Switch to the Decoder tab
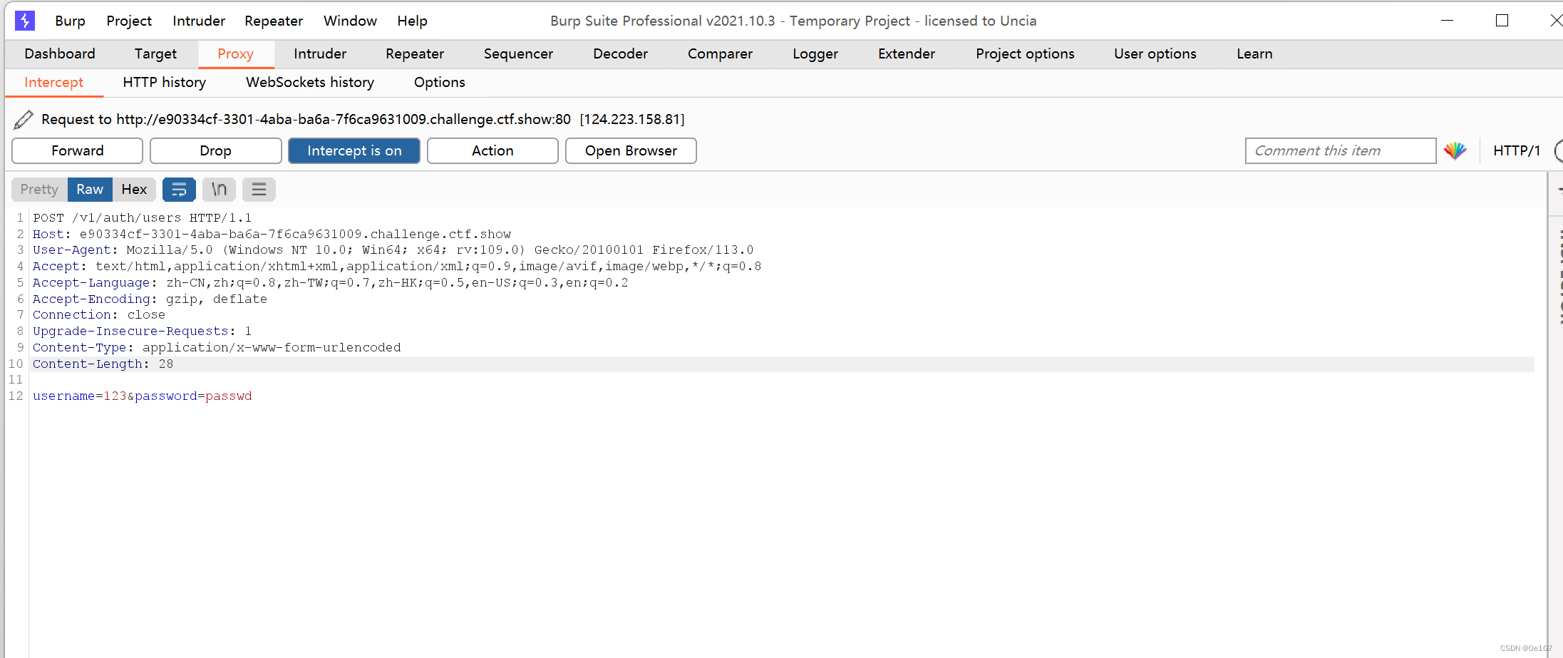This screenshot has height=658, width=1563. point(621,54)
